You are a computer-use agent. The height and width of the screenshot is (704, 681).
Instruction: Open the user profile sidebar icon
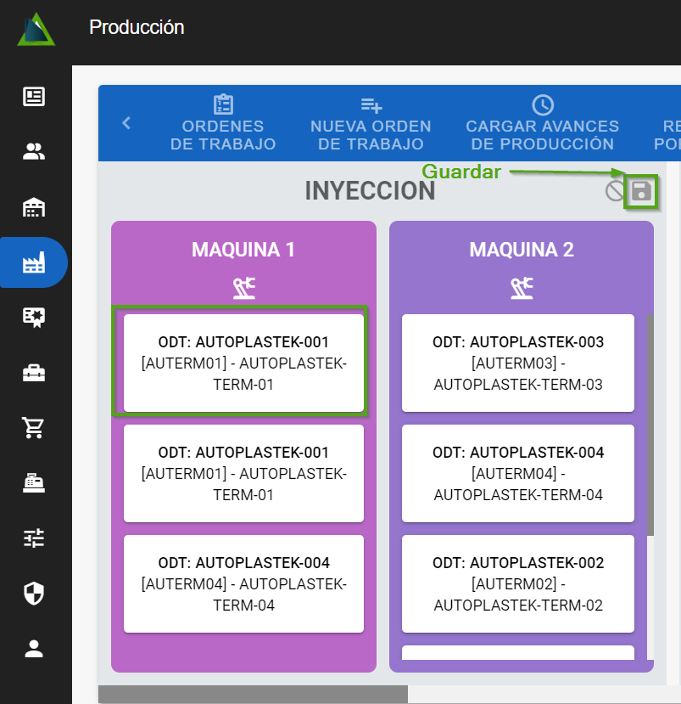click(x=34, y=649)
